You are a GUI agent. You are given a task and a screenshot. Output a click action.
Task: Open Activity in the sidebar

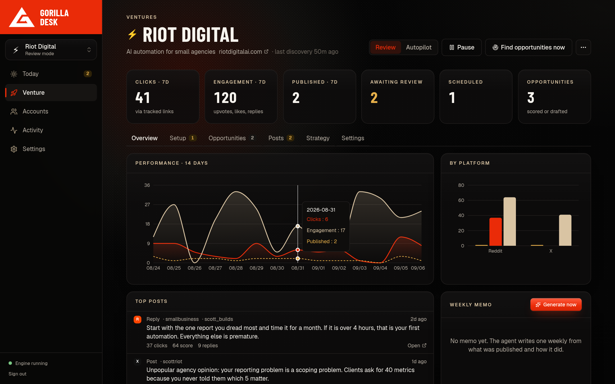51,130
